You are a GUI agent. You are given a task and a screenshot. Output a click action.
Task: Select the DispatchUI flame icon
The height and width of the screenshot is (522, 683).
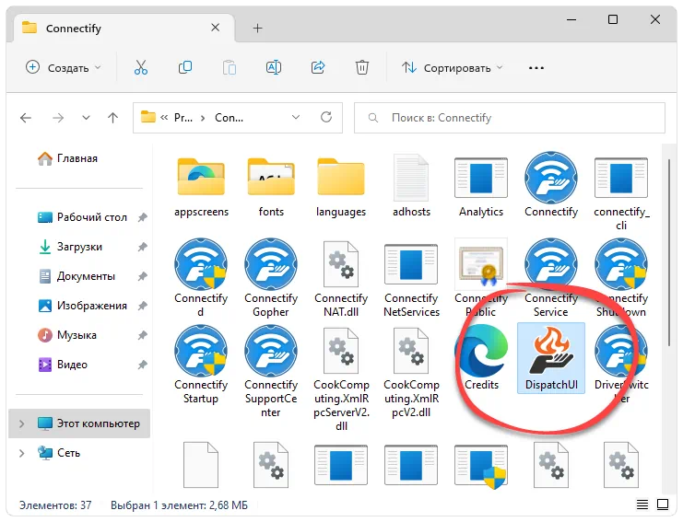tap(551, 358)
